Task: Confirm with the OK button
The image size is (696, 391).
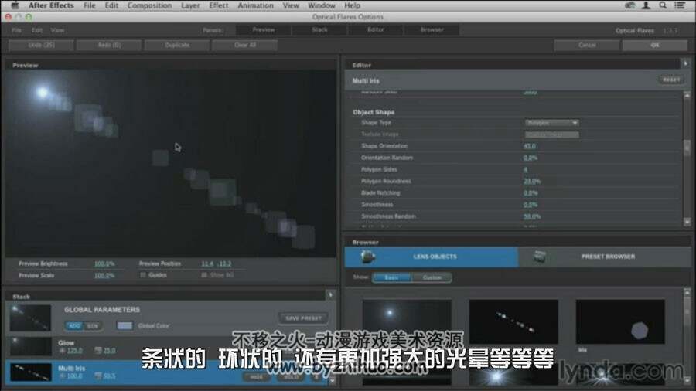Action: tap(655, 46)
